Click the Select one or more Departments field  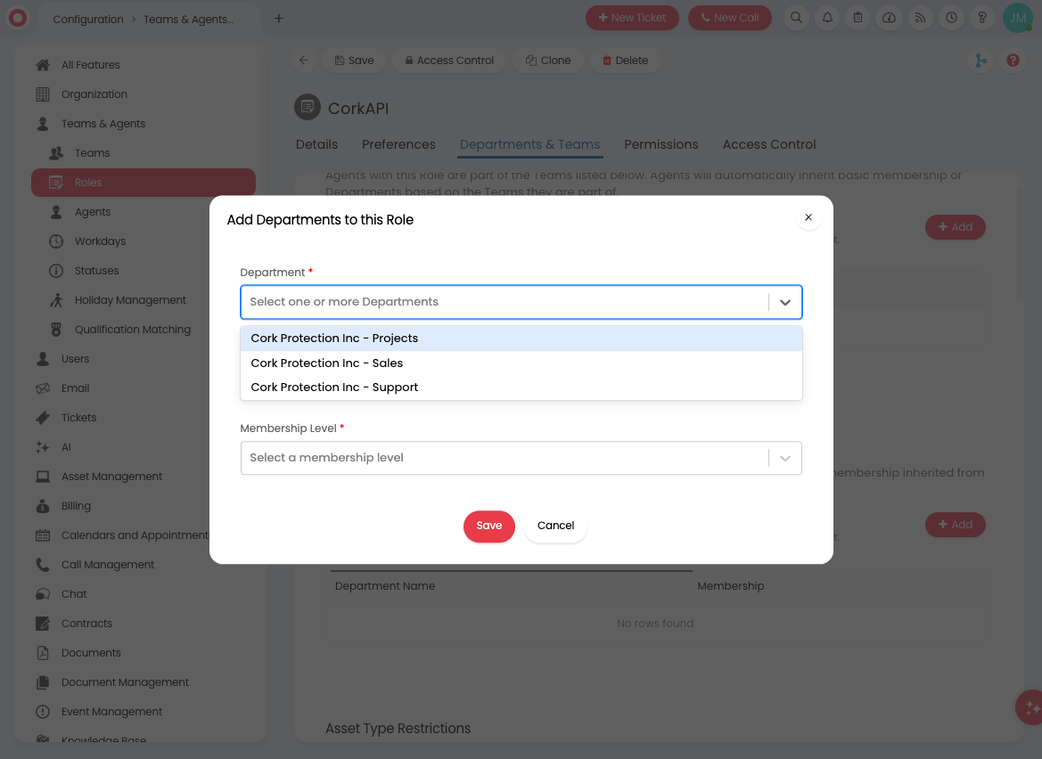(521, 302)
